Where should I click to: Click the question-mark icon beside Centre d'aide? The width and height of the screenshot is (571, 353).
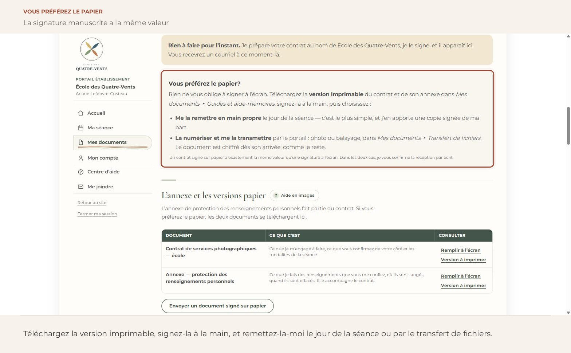click(81, 172)
